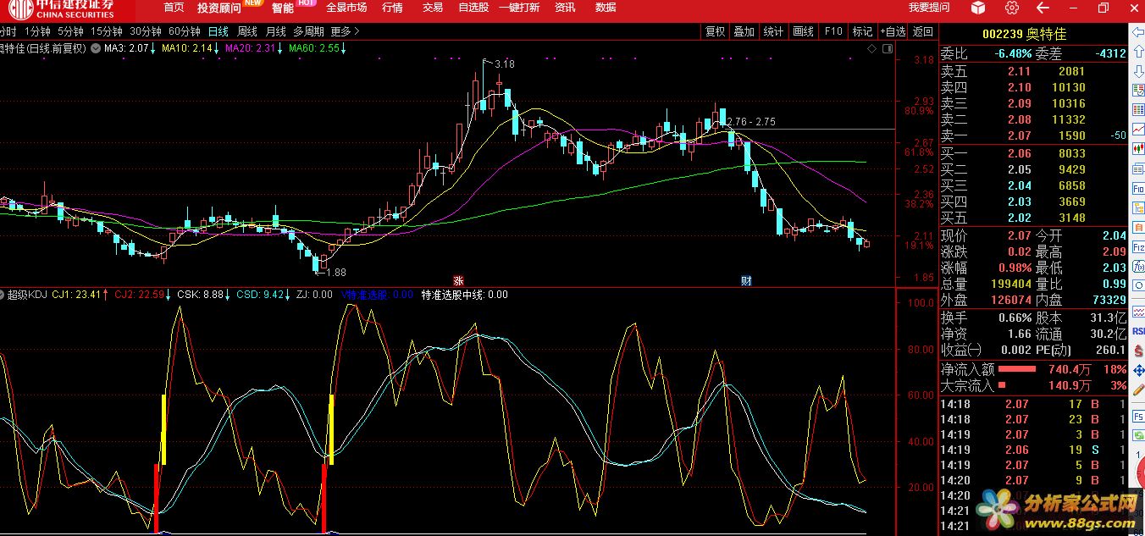Click the diamond icon above the chart
Viewport: 1145px width, 536px height.
[872, 48]
